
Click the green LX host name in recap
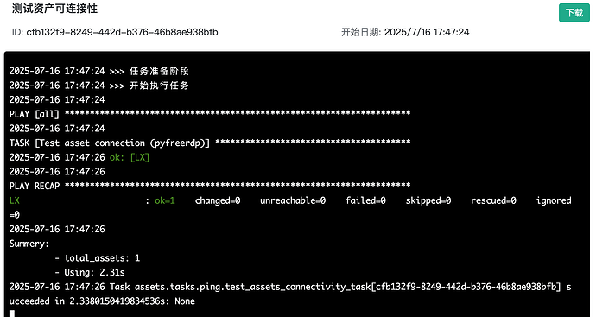pos(15,200)
